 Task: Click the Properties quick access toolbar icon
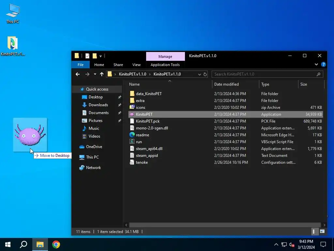(x=87, y=56)
